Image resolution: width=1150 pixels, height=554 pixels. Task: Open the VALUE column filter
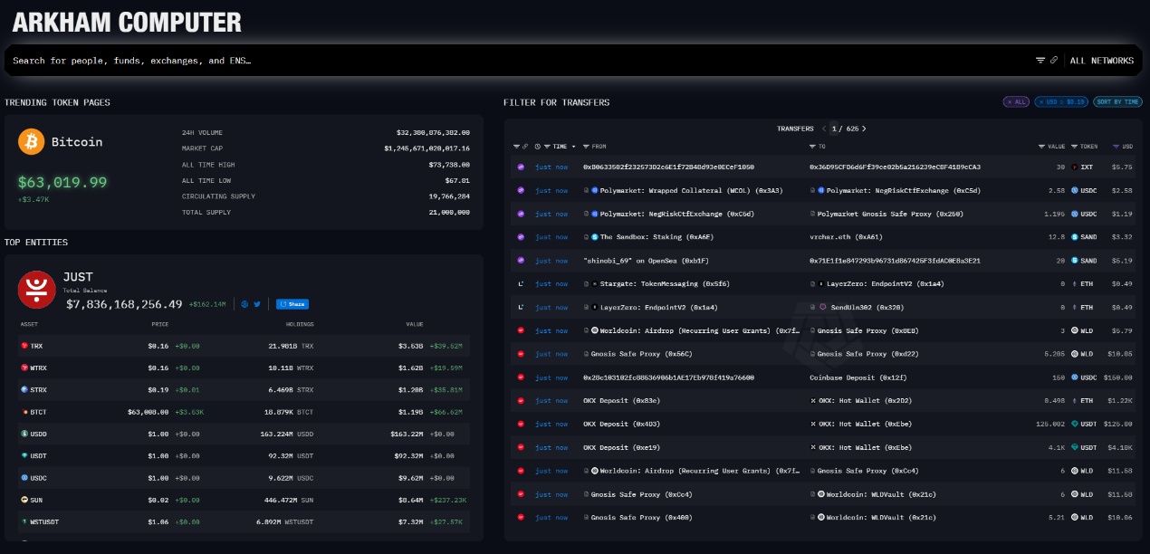click(1040, 146)
